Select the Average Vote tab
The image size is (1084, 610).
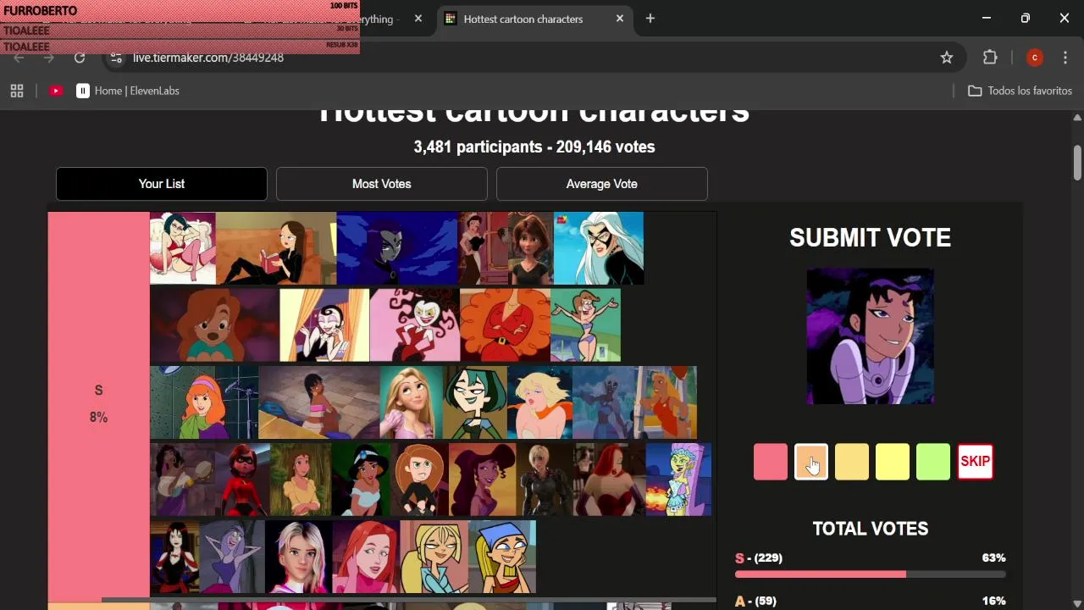coord(602,184)
